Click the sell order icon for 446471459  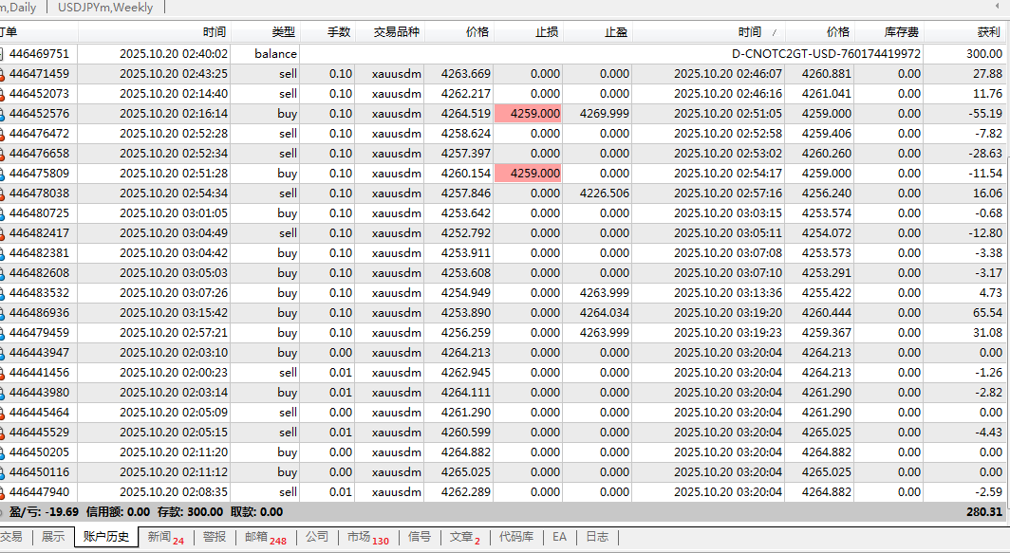[3, 74]
